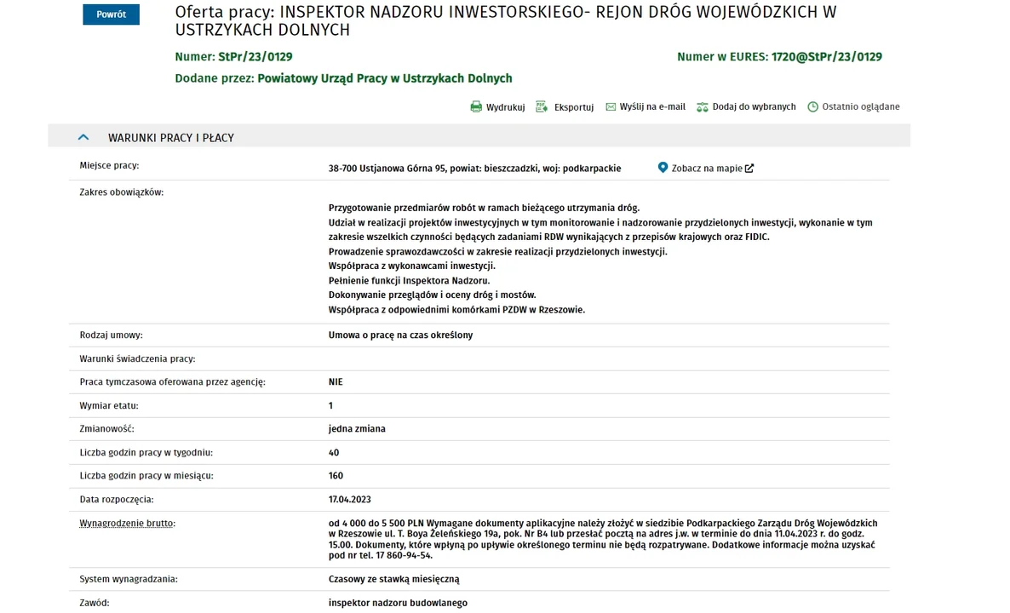Open Ostatnio oglądane list
Screen dimensions: 1010x613
tap(861, 107)
